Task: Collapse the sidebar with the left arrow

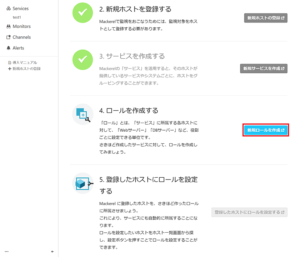Action: [x=52, y=252]
